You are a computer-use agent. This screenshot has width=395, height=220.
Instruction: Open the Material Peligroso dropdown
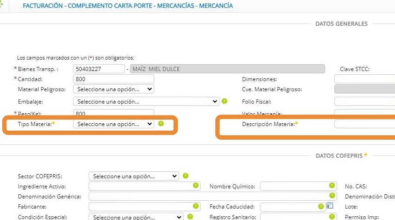[x=113, y=89]
